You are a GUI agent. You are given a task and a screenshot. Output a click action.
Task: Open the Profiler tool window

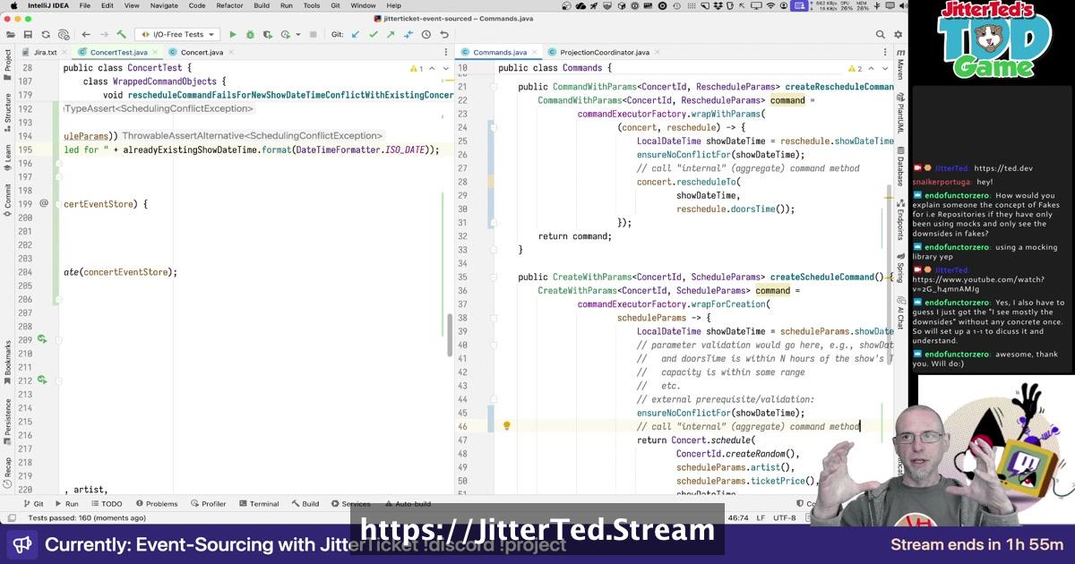208,504
